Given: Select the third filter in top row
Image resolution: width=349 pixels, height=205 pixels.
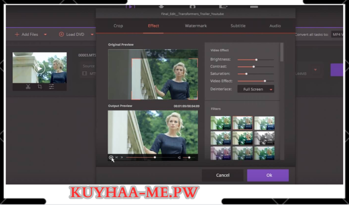Looking at the screenshot, I should tap(264, 123).
